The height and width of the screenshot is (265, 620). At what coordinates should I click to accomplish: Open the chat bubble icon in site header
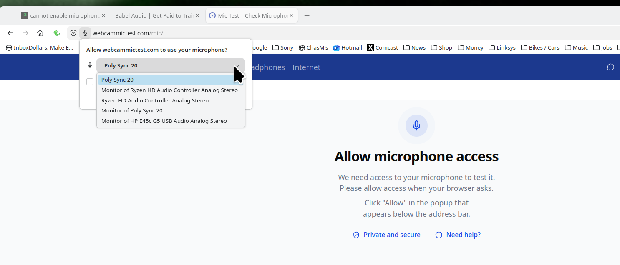610,67
